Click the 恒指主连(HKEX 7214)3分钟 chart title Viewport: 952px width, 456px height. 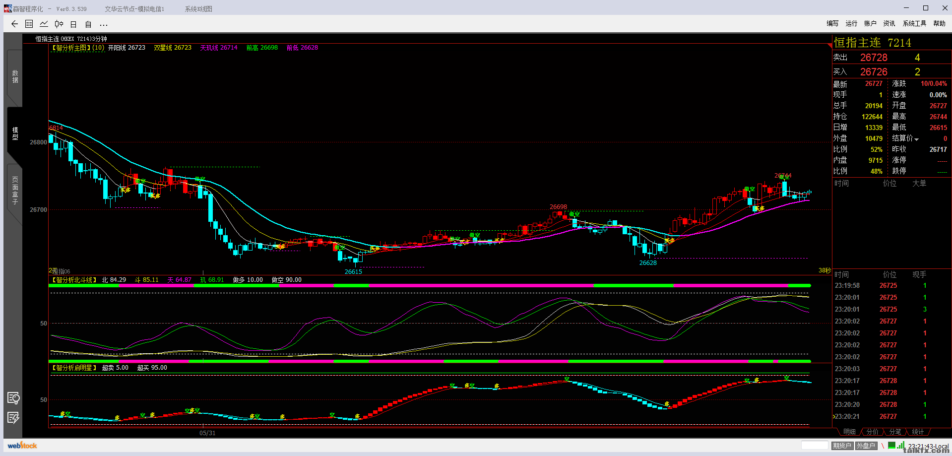point(71,39)
